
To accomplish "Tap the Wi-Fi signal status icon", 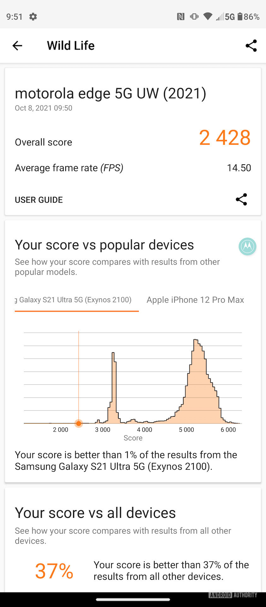I will pos(208,16).
